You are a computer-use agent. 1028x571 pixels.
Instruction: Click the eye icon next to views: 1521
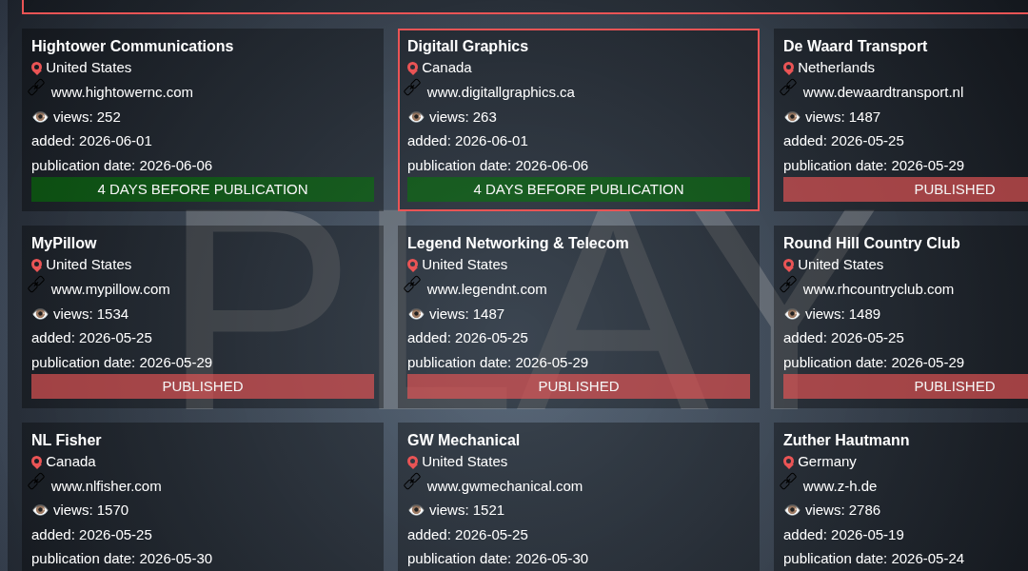point(416,511)
